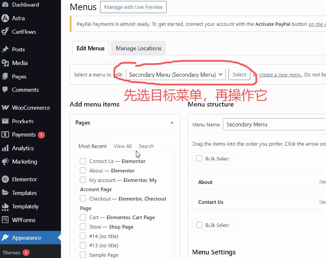Click the WPForms icon
Screen dimensions: 326x258
(x=5, y=220)
